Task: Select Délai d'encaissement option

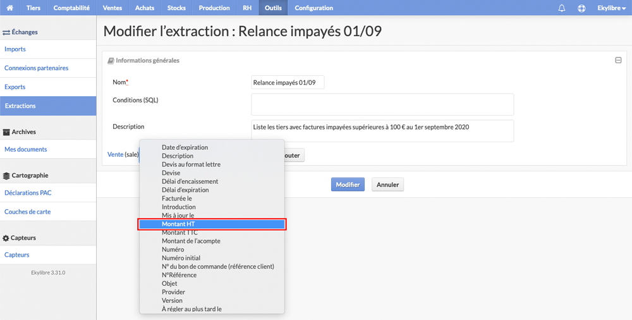Action: 212,181
